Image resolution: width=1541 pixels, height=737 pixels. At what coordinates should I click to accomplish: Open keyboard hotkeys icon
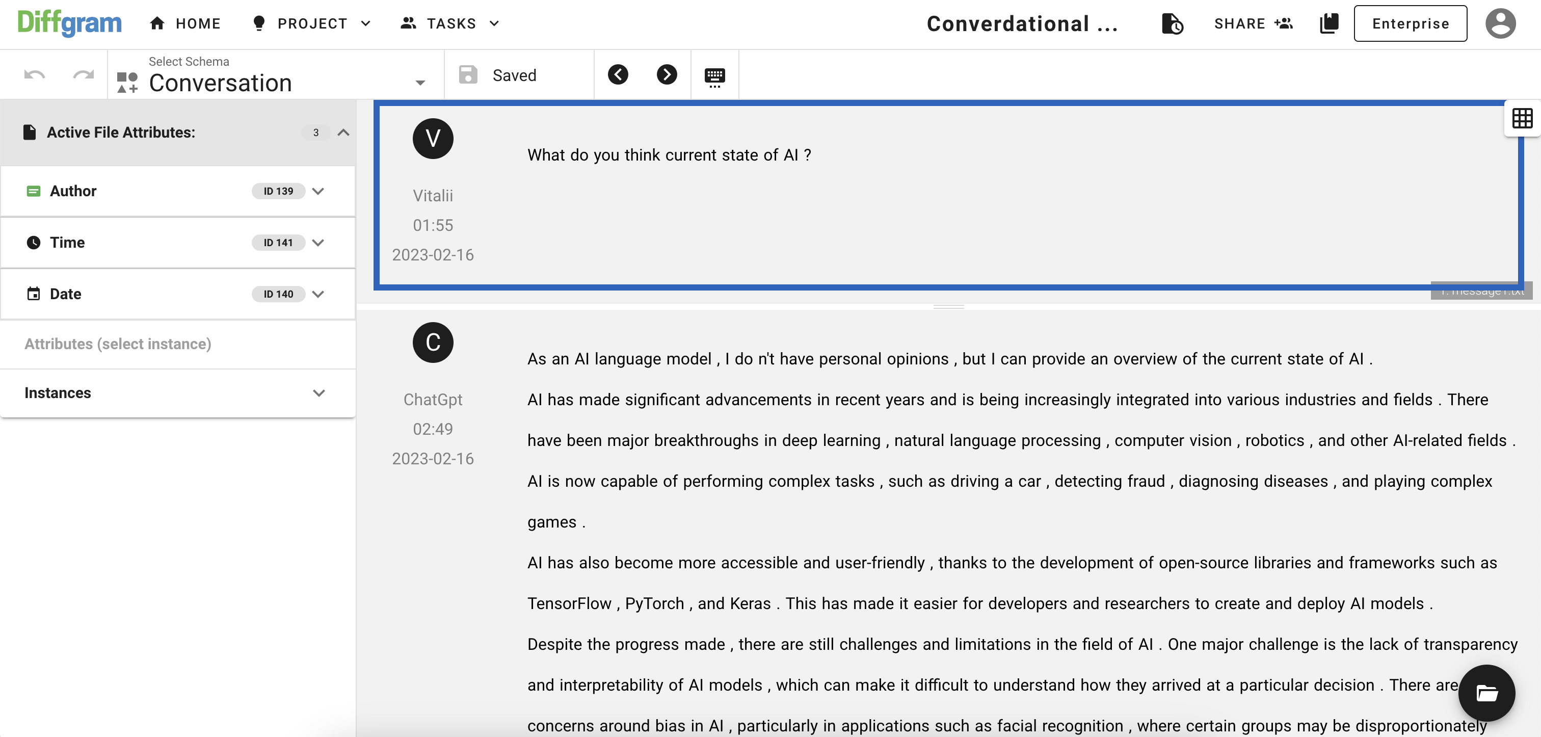click(x=714, y=76)
